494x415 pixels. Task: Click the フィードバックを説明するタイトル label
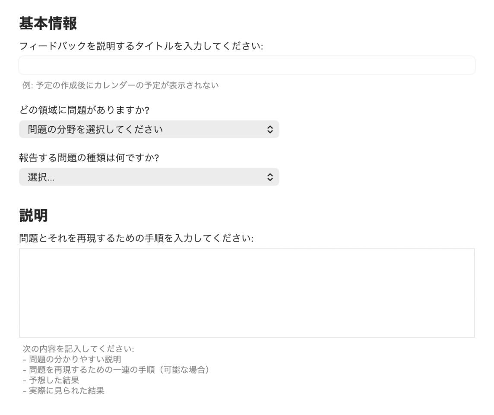pos(141,46)
